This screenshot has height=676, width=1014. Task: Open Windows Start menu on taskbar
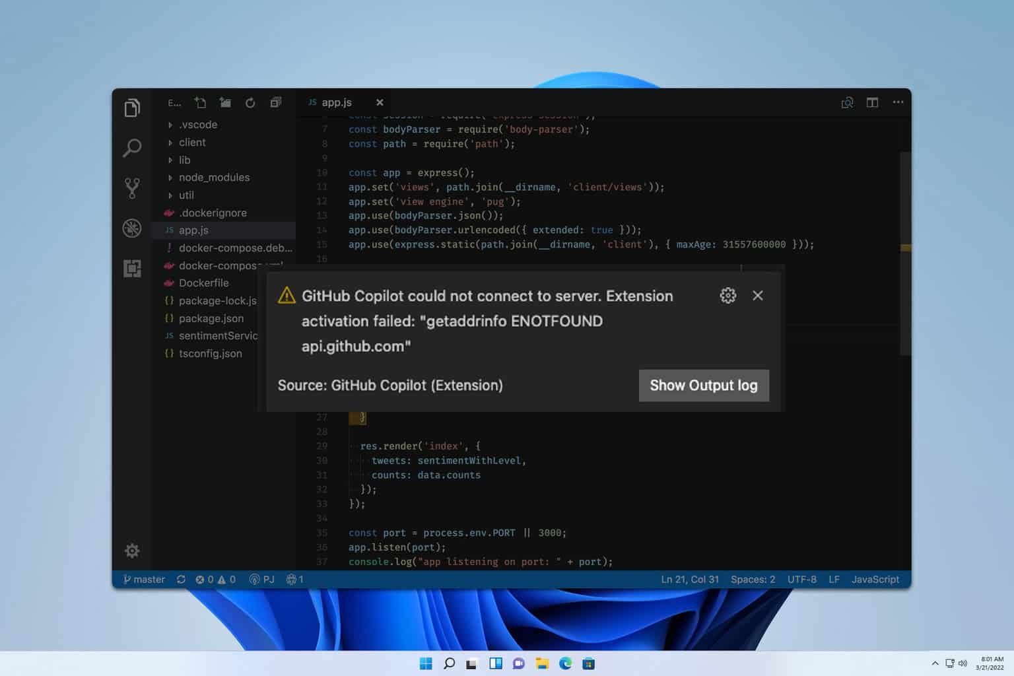[426, 663]
